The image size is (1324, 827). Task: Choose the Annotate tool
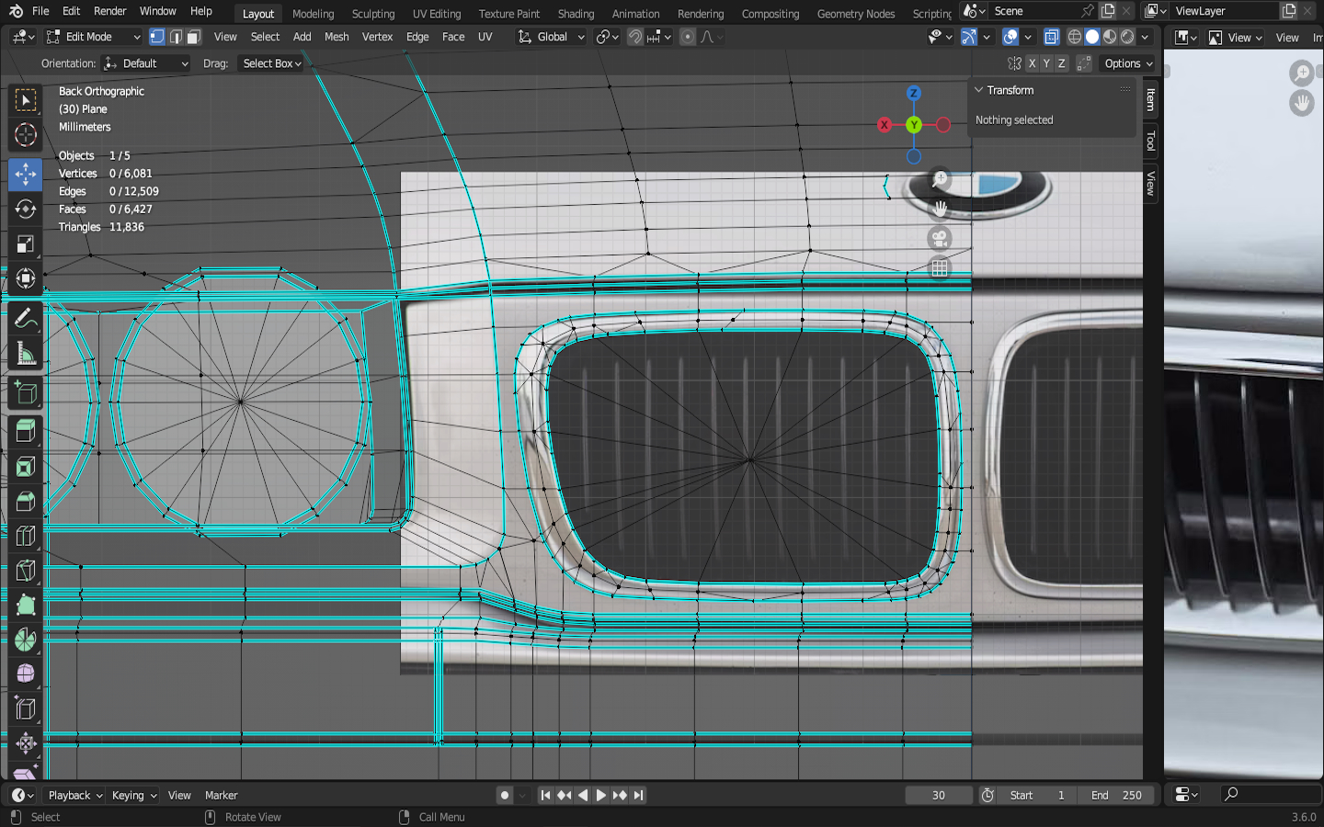(26, 318)
